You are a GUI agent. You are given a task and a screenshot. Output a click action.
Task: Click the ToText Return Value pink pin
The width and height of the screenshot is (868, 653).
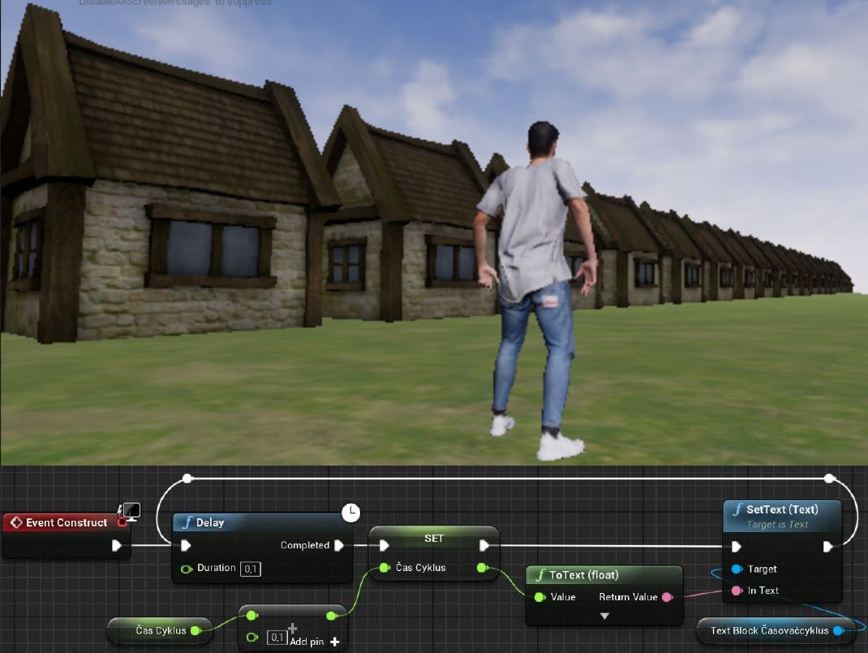[x=667, y=597]
